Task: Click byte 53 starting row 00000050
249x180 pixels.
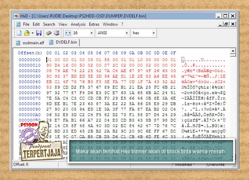Action: pos(49,87)
